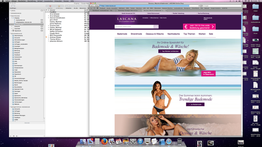Collapse the POSTFÄCHER section in Mail
This screenshot has height=147, width=262.
pyautogui.click(x=10, y=16)
